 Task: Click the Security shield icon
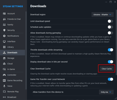(4, 30)
